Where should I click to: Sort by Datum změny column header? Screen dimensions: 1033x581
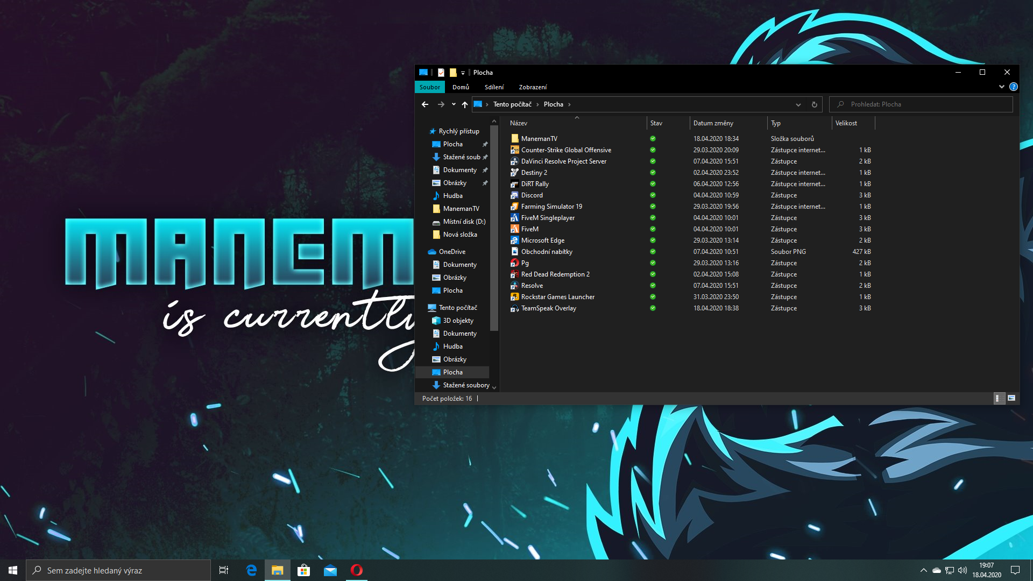(x=713, y=123)
